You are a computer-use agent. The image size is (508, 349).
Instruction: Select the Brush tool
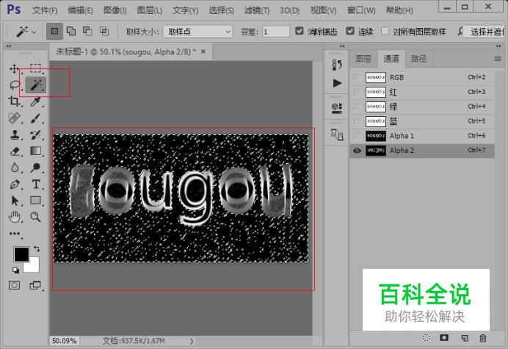(x=35, y=118)
